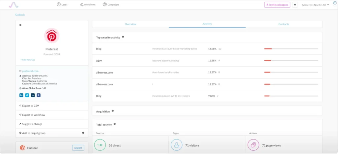Viewport: 338px width, 154px height.
Task: Click the pencil icon beside Suggest a change
Action: pyautogui.click(x=20, y=124)
